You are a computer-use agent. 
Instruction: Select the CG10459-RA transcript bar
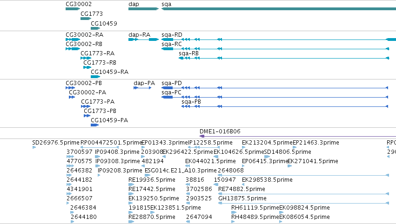click(95, 77)
